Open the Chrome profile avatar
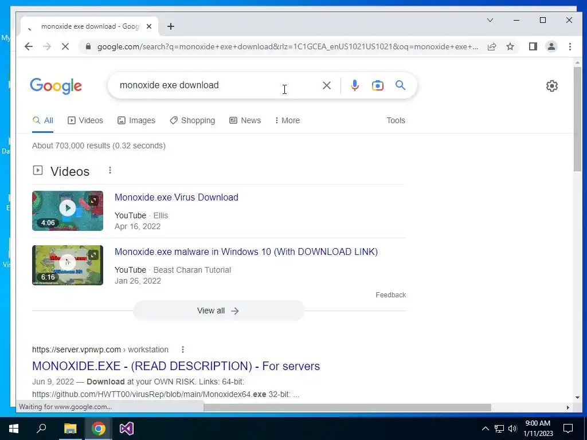Image resolution: width=587 pixels, height=440 pixels. point(551,46)
